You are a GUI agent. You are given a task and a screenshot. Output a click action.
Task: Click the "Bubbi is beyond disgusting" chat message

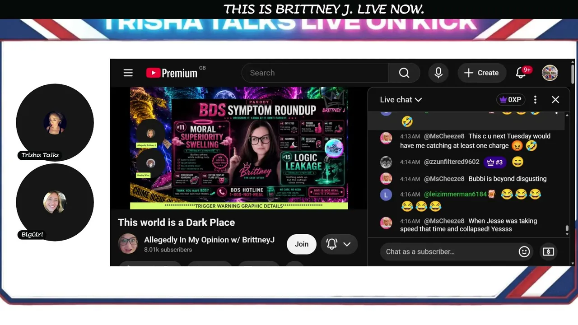(508, 179)
